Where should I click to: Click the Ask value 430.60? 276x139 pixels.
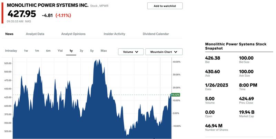213,71
